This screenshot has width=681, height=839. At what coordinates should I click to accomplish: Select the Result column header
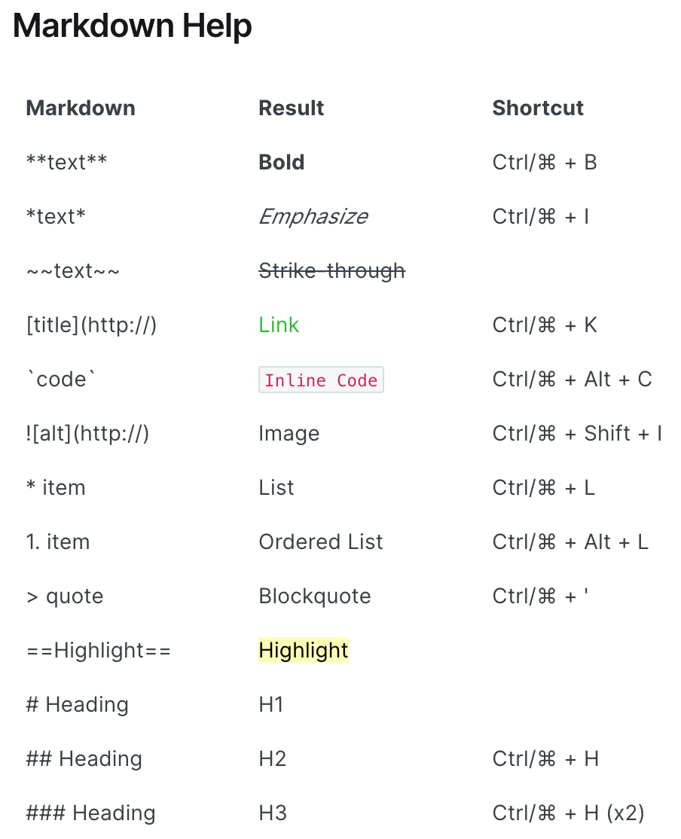point(292,108)
